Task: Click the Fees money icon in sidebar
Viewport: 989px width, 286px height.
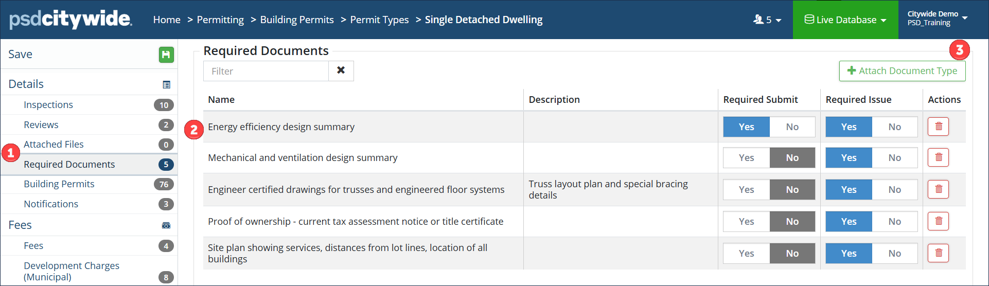Action: tap(166, 225)
